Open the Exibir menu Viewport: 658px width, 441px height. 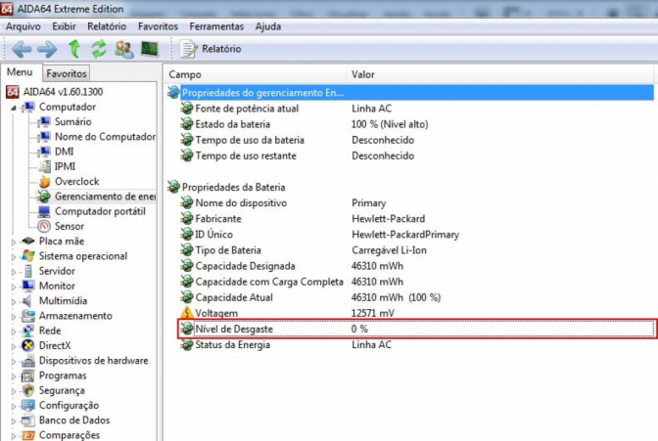[64, 26]
